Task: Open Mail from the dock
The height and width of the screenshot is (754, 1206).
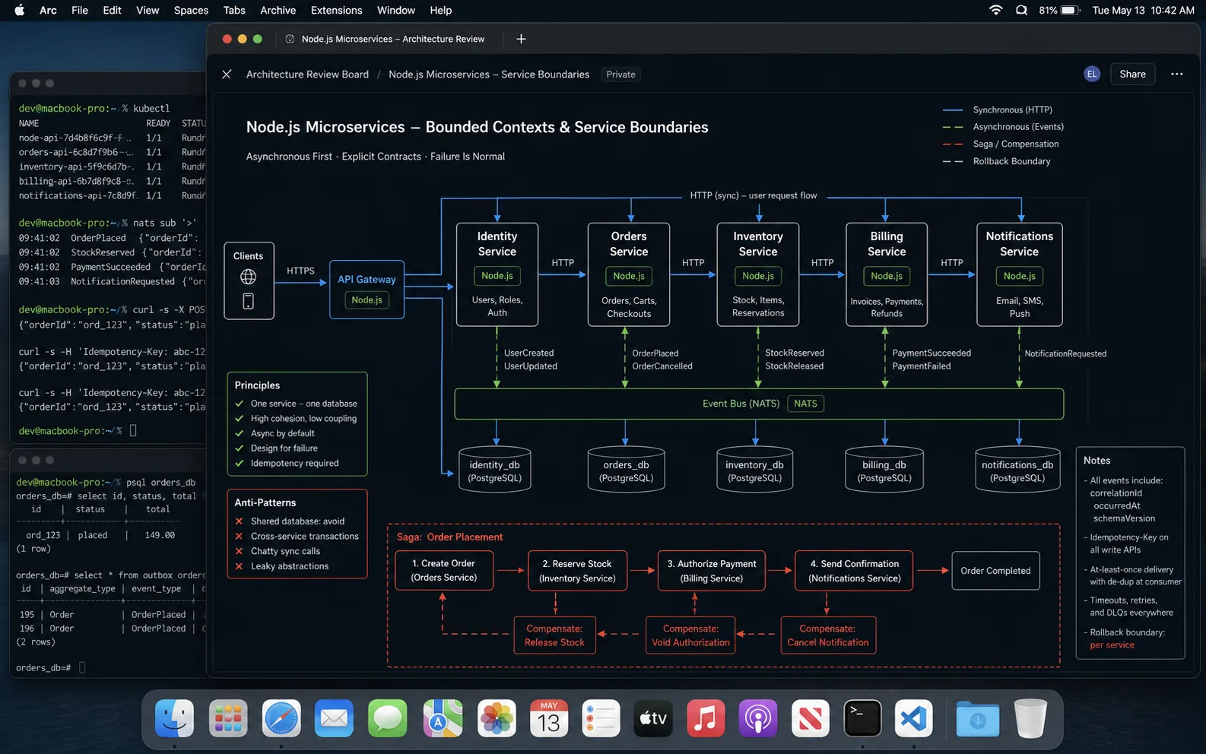Action: click(334, 718)
